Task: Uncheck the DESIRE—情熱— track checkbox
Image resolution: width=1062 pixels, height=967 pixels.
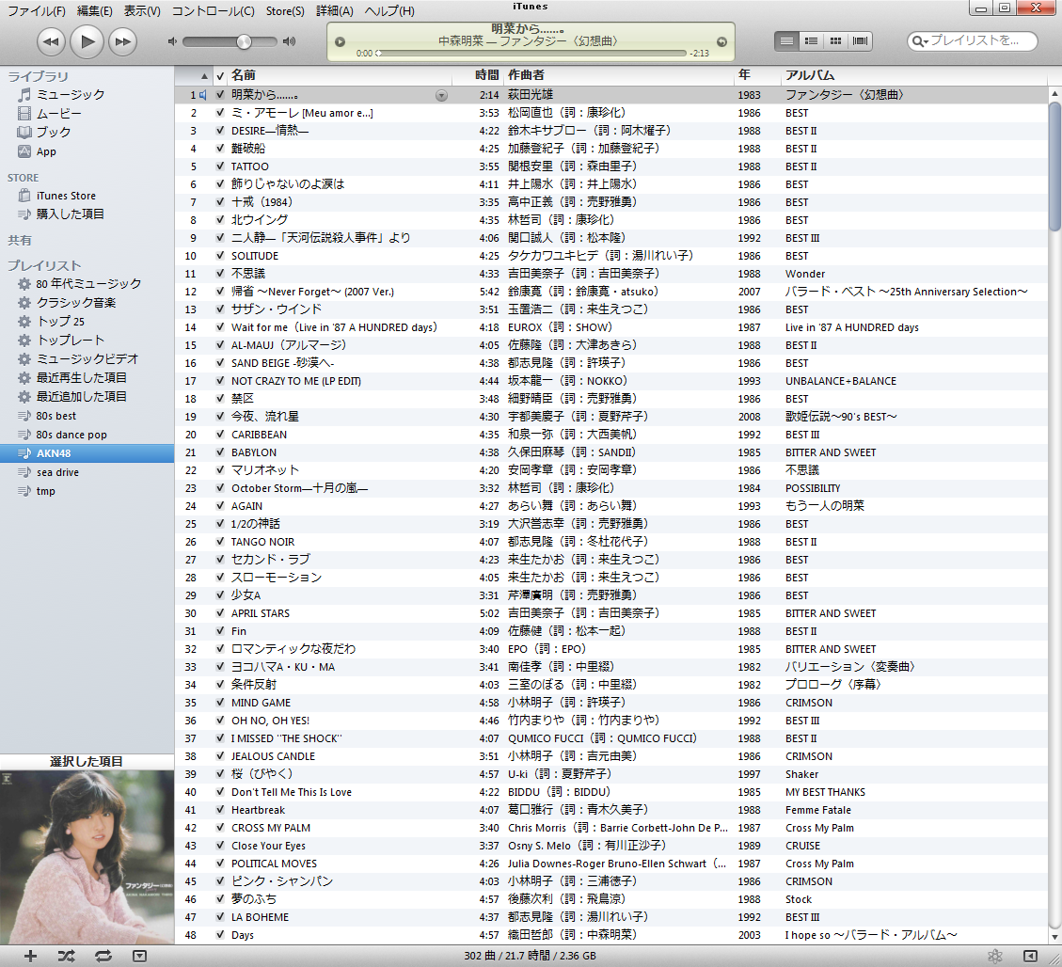Action: 220,131
